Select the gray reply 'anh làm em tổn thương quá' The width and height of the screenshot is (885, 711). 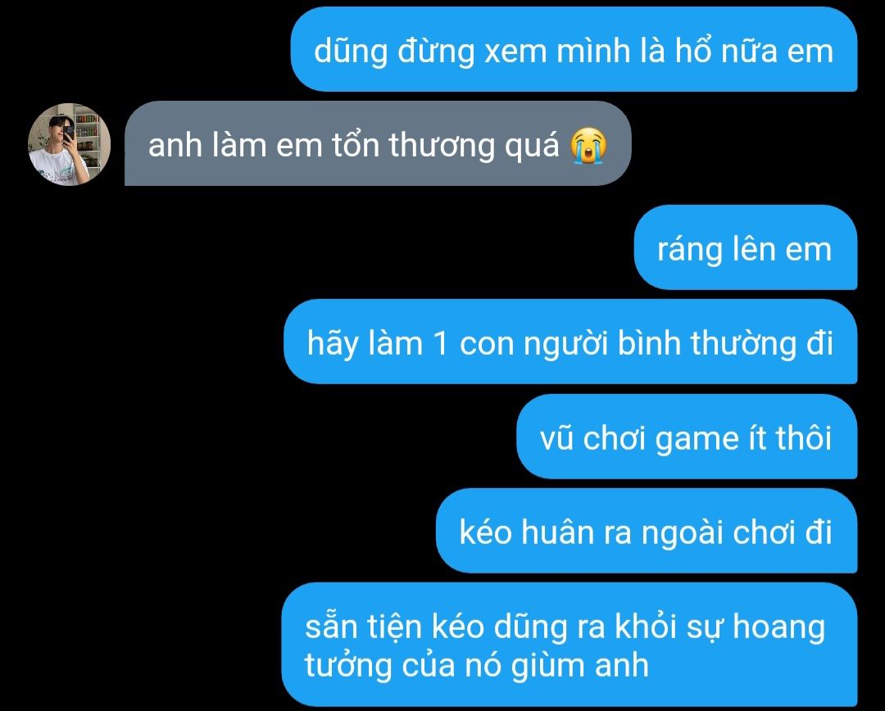pyautogui.click(x=378, y=144)
